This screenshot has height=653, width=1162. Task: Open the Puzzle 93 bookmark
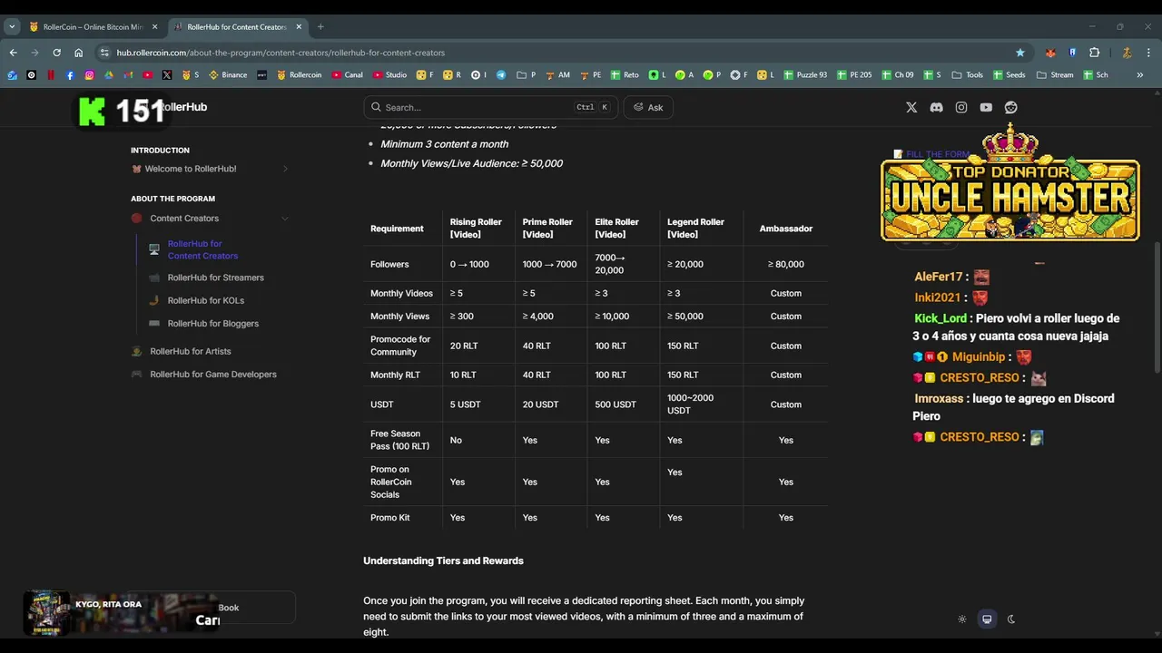[805, 75]
